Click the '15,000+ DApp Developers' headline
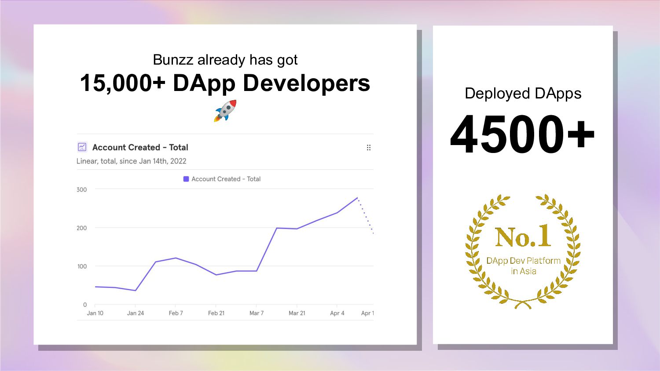Image resolution: width=660 pixels, height=371 pixels. pyautogui.click(x=225, y=83)
